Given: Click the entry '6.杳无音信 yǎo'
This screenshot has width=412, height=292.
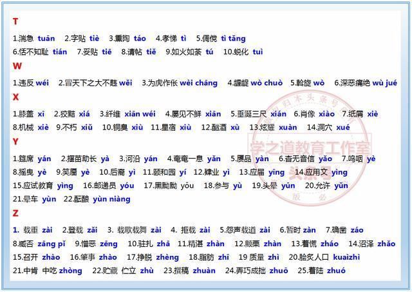Looking at the screenshot, I should (x=305, y=159).
